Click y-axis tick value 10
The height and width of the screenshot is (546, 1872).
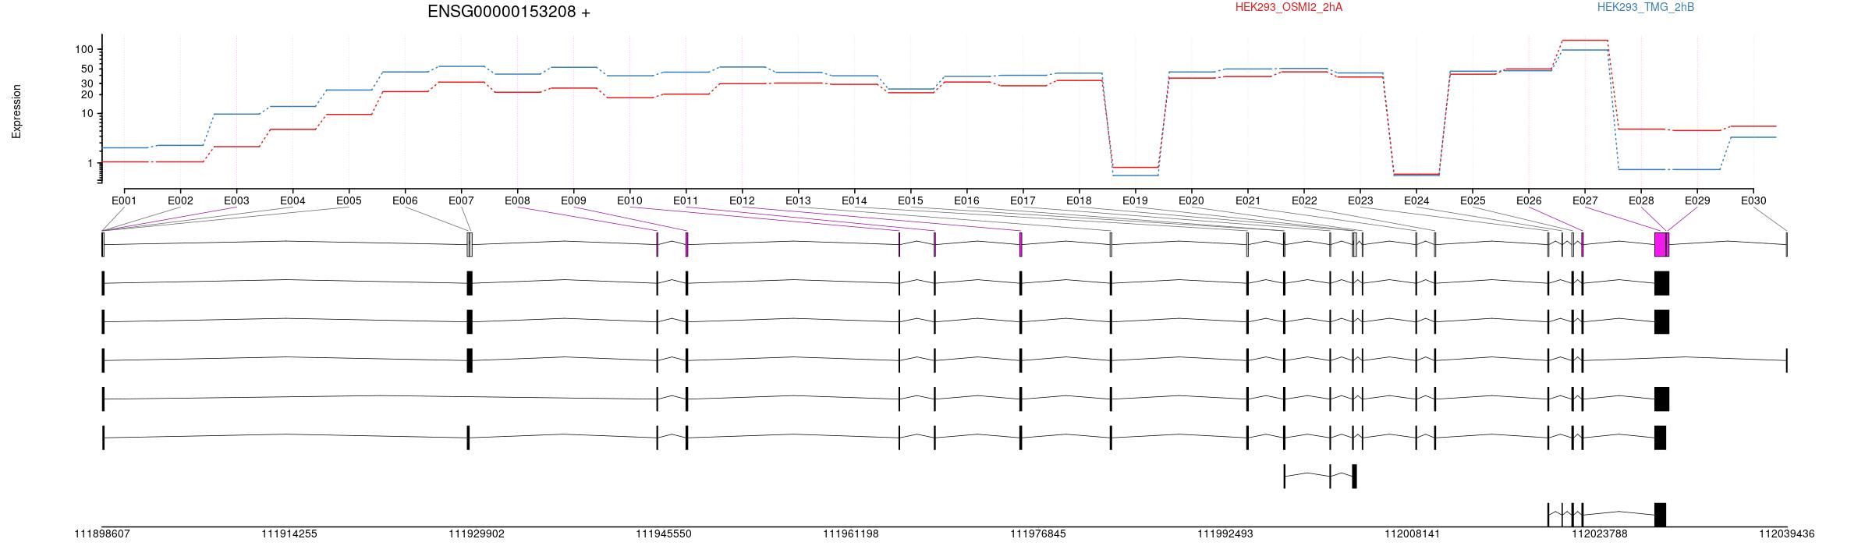[x=87, y=113]
